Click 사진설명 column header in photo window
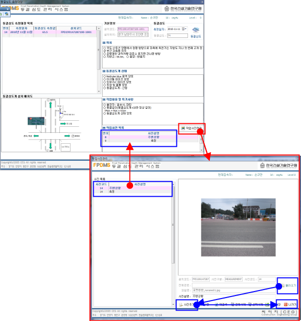This screenshot has height=321, width=301. click(x=140, y=184)
